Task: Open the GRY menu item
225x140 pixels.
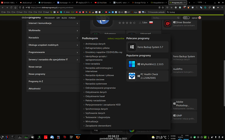Action: [x=58, y=18]
